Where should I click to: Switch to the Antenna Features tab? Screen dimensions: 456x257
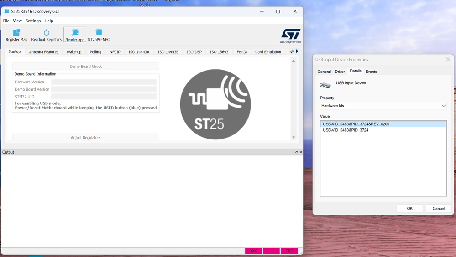pos(44,52)
